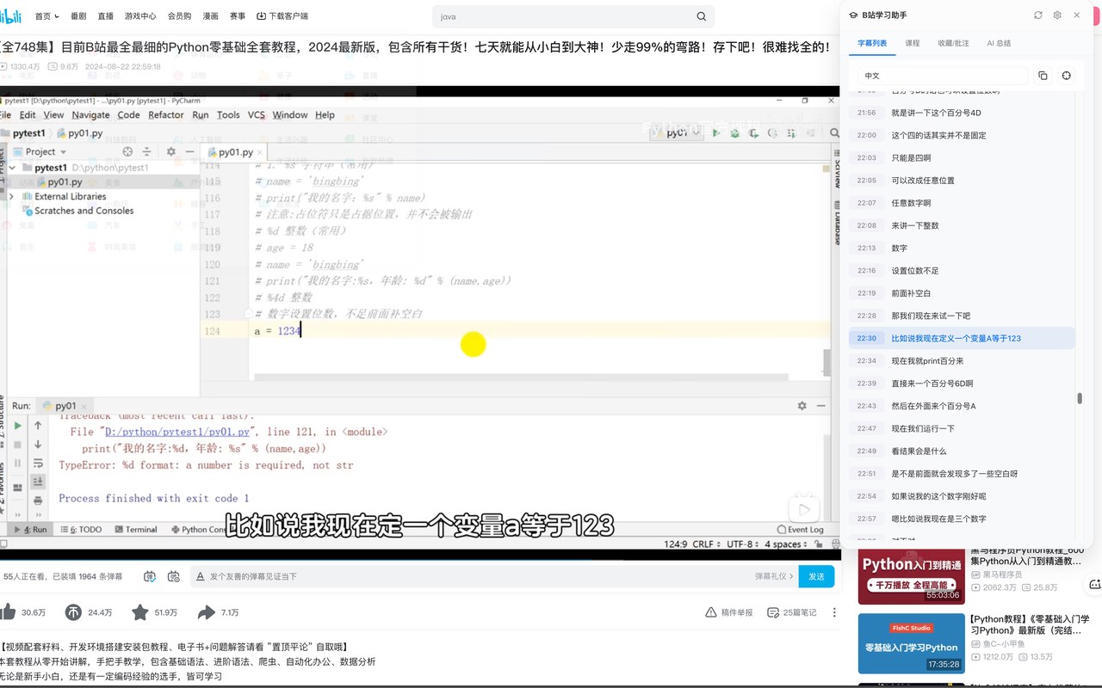Jump to subtitle at 22:08 来讲一下整数
The height and width of the screenshot is (688, 1102).
962,225
